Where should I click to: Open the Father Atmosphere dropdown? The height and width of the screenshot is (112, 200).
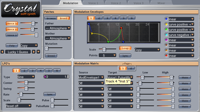tap(58, 28)
